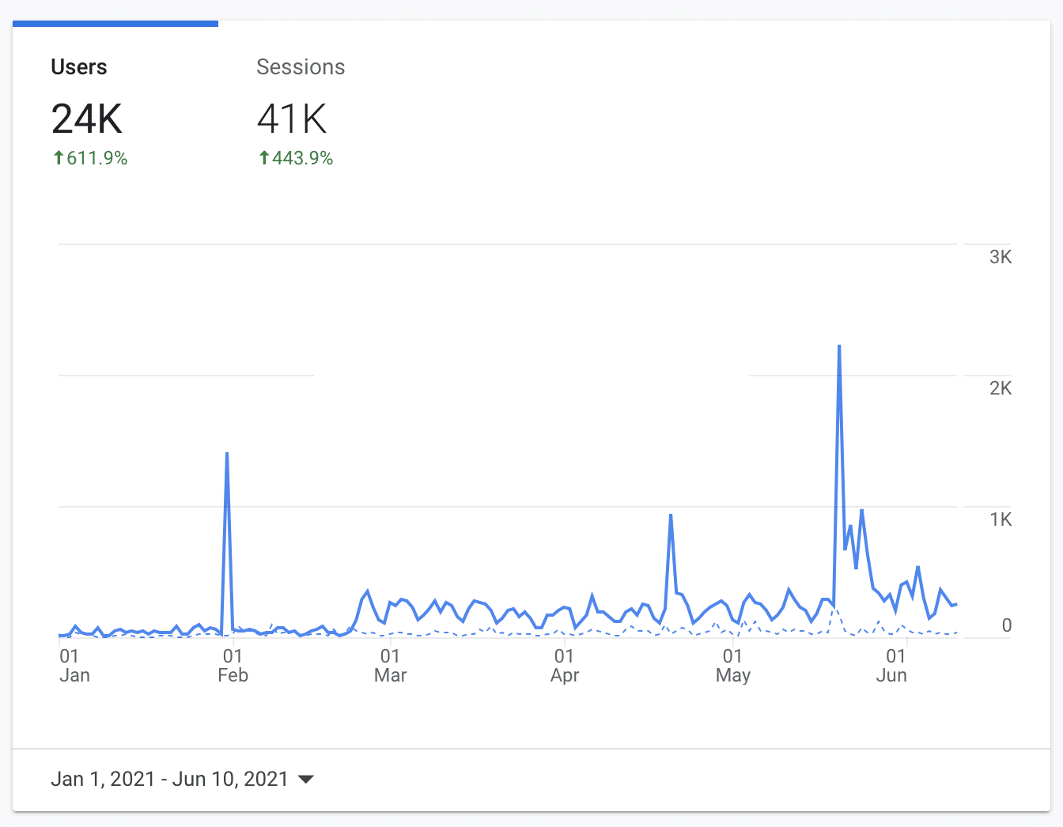Screen dimensions: 1063x827
Task: Click the 41K Sessions value
Action: pyautogui.click(x=292, y=119)
